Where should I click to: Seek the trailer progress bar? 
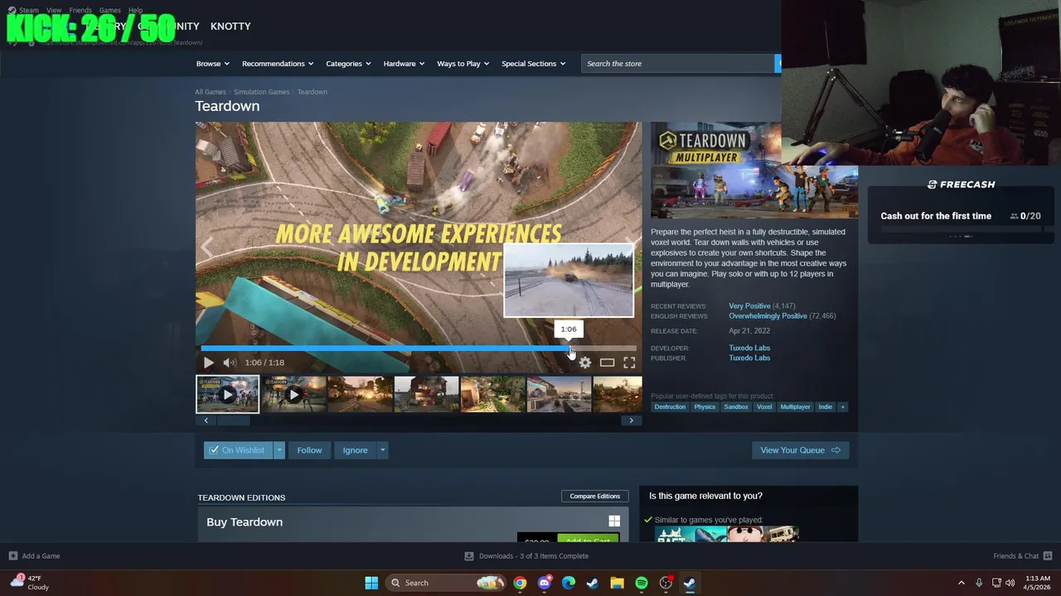pos(419,348)
